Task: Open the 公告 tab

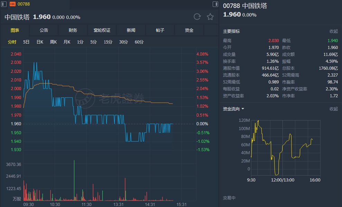Action: pos(44,30)
